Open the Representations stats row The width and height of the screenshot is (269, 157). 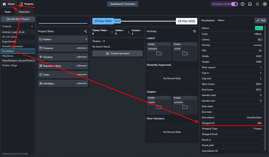[x=63, y=66]
